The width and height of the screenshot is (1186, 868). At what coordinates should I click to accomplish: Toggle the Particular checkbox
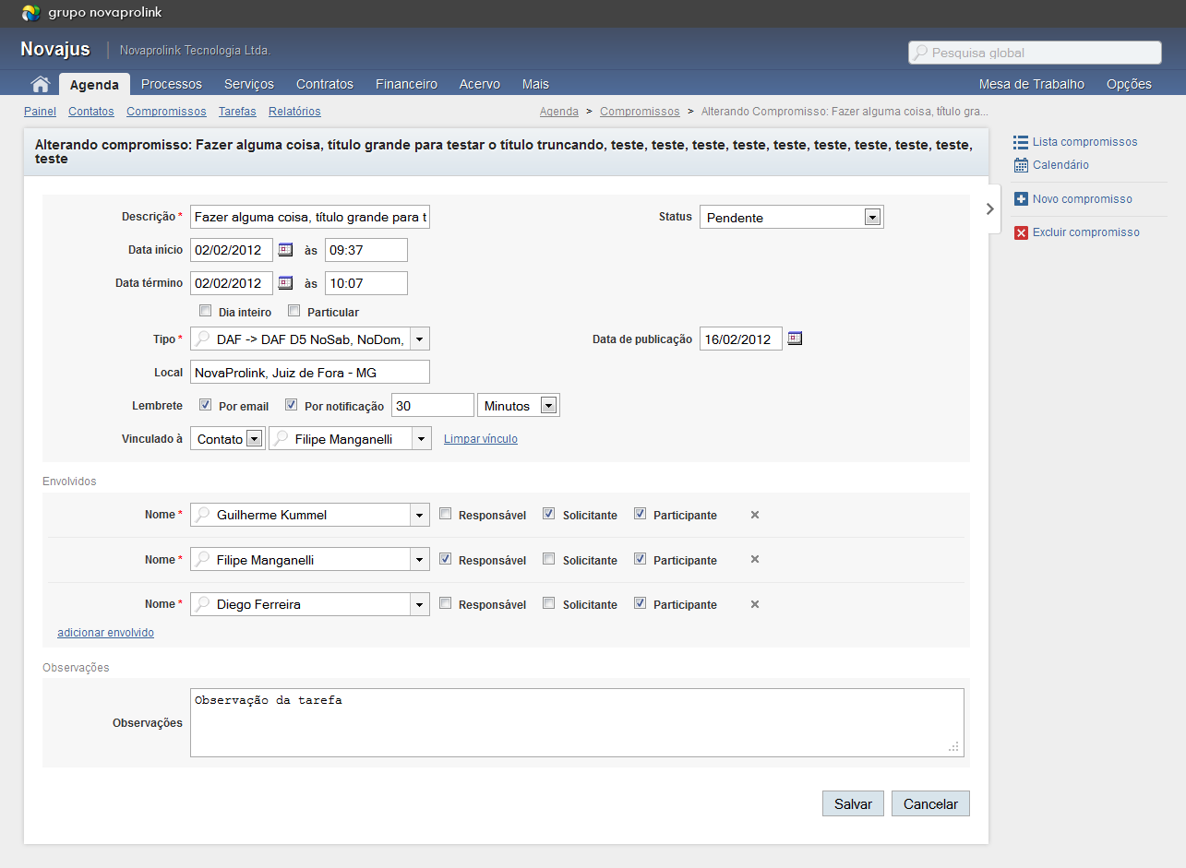(294, 311)
